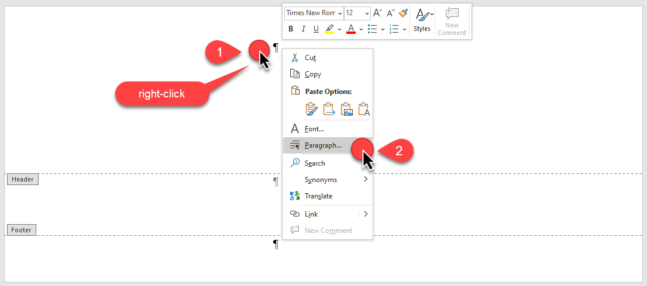Choose Copy from the context menu
The width and height of the screenshot is (647, 286).
click(328, 75)
